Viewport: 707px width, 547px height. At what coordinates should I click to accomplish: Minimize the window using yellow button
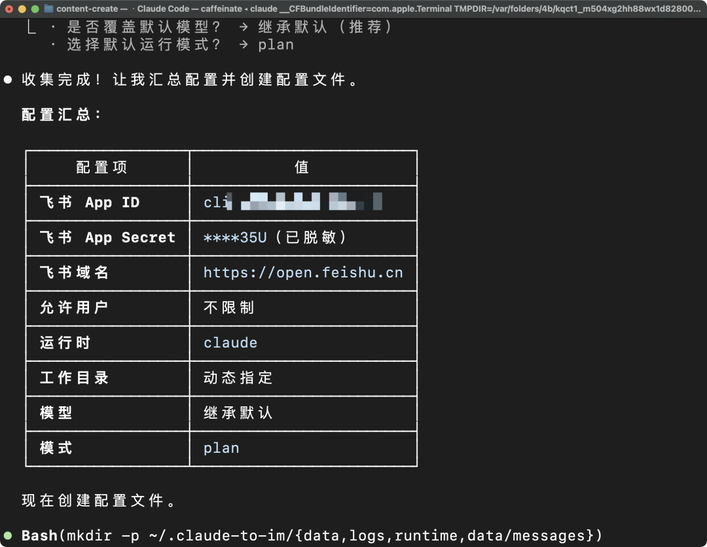22,9
